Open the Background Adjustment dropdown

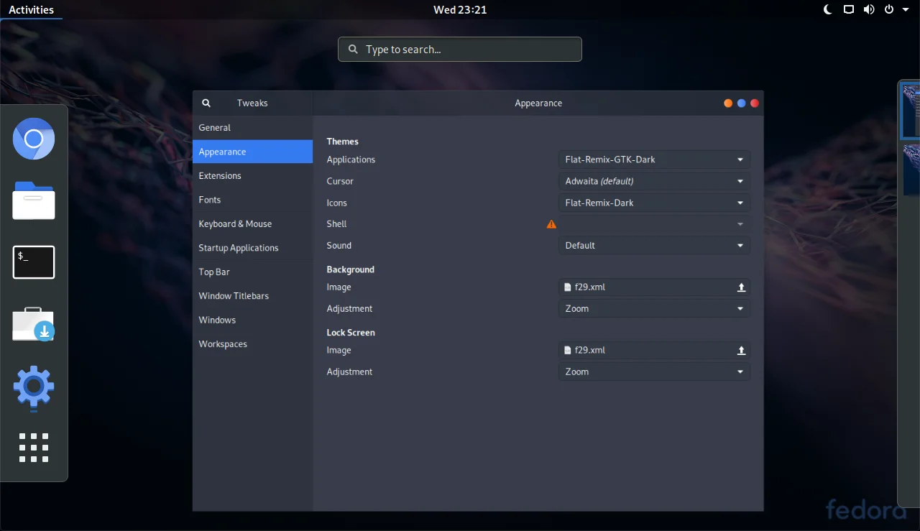click(654, 309)
